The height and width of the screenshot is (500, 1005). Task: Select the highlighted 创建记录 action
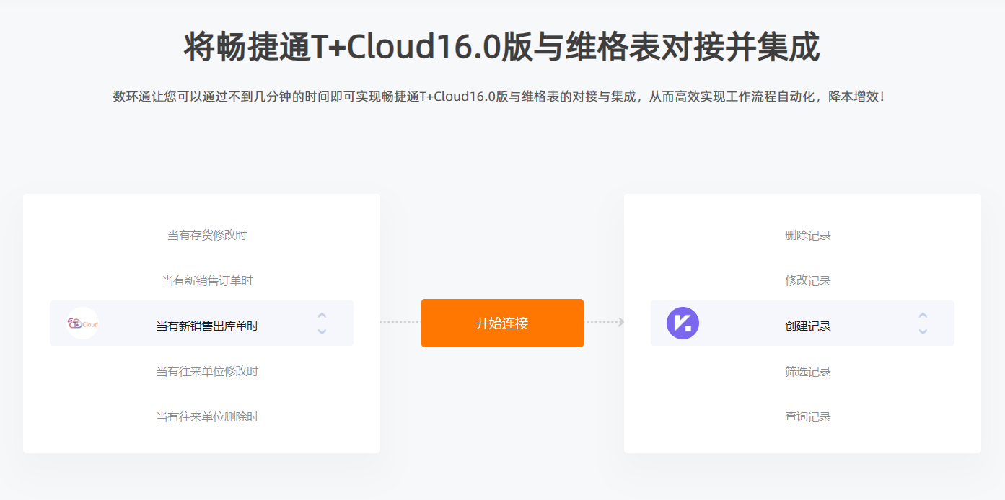click(x=807, y=326)
